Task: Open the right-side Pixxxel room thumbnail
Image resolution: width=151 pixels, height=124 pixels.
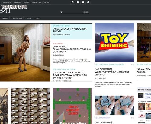Action: click(144, 43)
